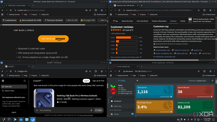Image resolution: width=217 pixels, height=122 pixels.
Task: Expand How customer reviews and ratings work
Action: 126,57
